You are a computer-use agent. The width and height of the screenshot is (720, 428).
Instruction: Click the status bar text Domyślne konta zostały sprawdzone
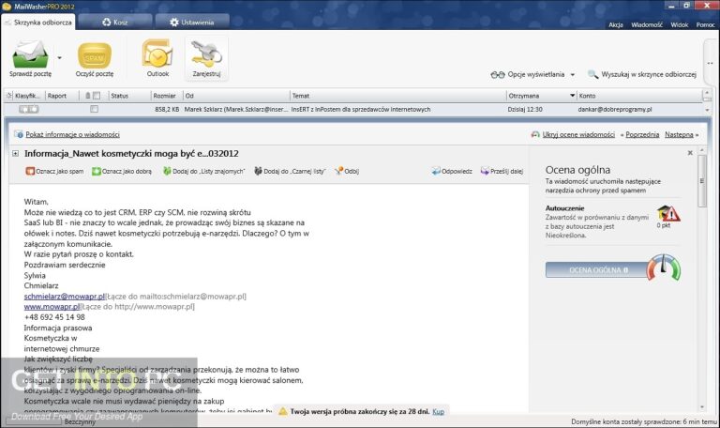(x=644, y=421)
